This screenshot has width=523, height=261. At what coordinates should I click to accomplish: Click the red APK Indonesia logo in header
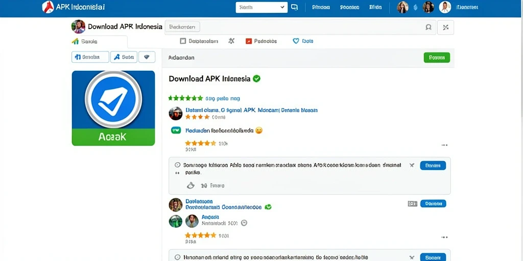pyautogui.click(x=48, y=7)
